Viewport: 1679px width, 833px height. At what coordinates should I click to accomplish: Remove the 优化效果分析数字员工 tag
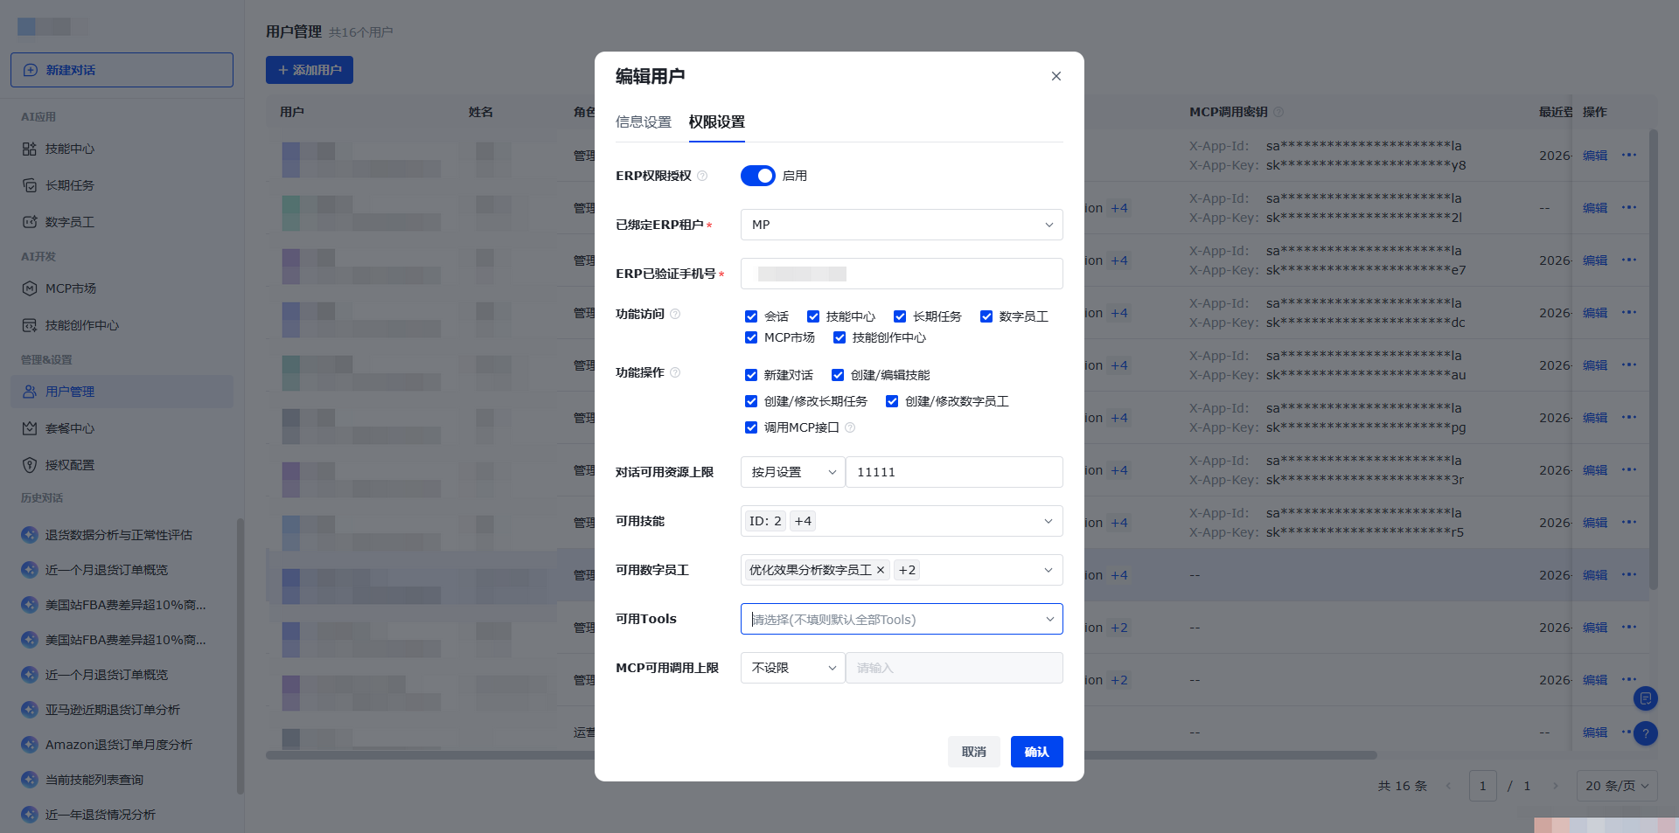click(x=881, y=570)
